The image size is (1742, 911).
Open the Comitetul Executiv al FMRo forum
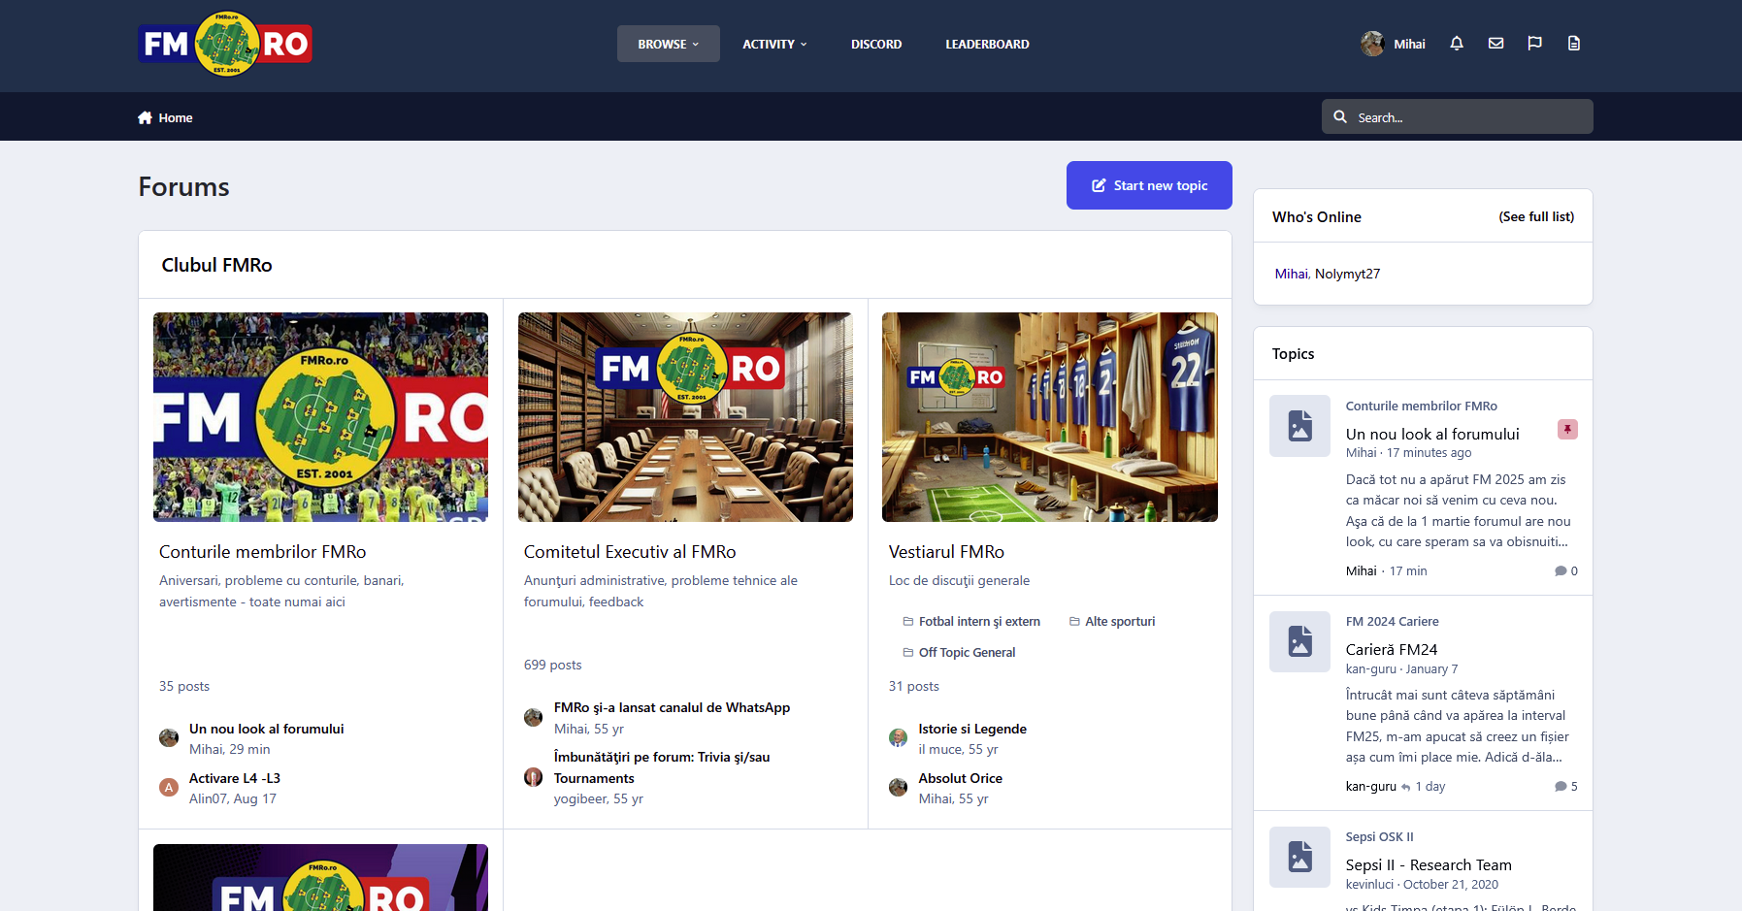[630, 551]
